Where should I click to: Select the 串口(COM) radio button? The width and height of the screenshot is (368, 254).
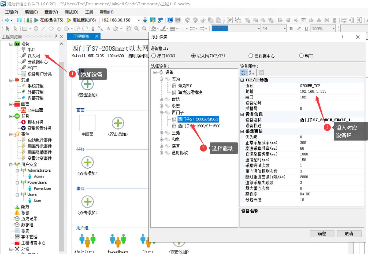pos(154,56)
